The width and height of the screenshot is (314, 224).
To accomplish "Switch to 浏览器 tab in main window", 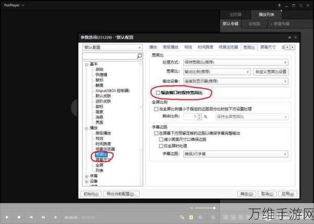I will tap(235, 15).
